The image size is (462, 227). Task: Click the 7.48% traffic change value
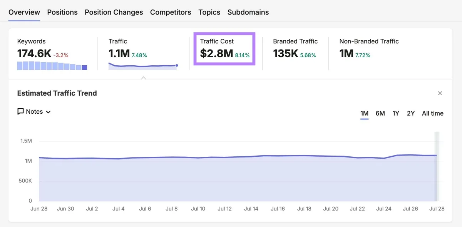pos(139,55)
